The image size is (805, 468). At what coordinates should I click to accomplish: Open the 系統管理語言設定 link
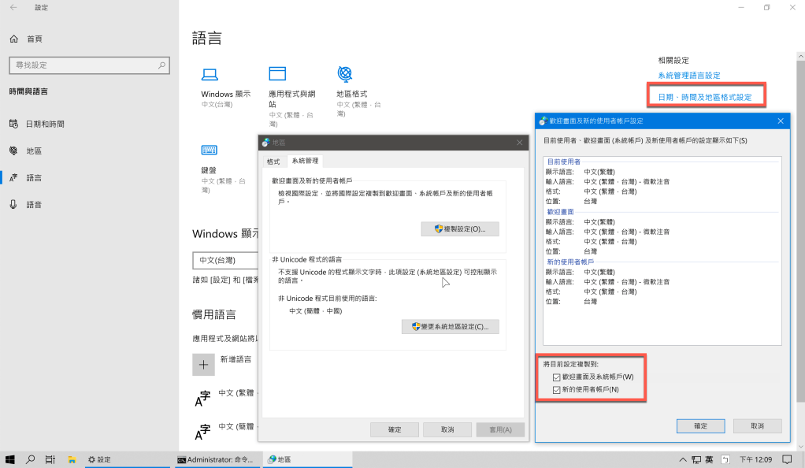click(689, 76)
